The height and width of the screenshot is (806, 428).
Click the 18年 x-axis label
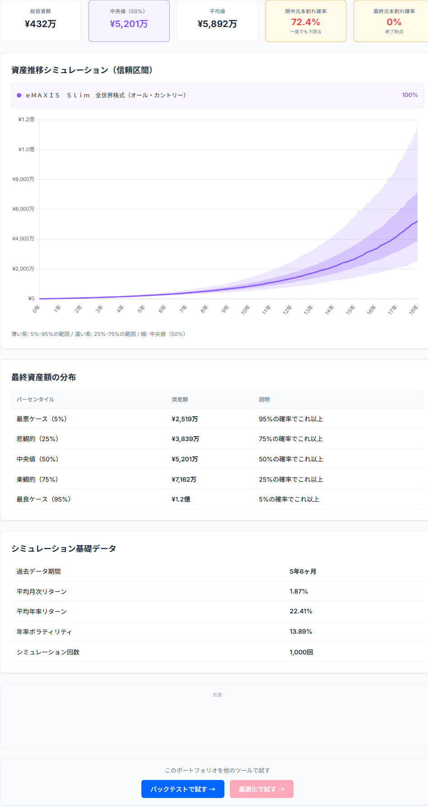413,309
